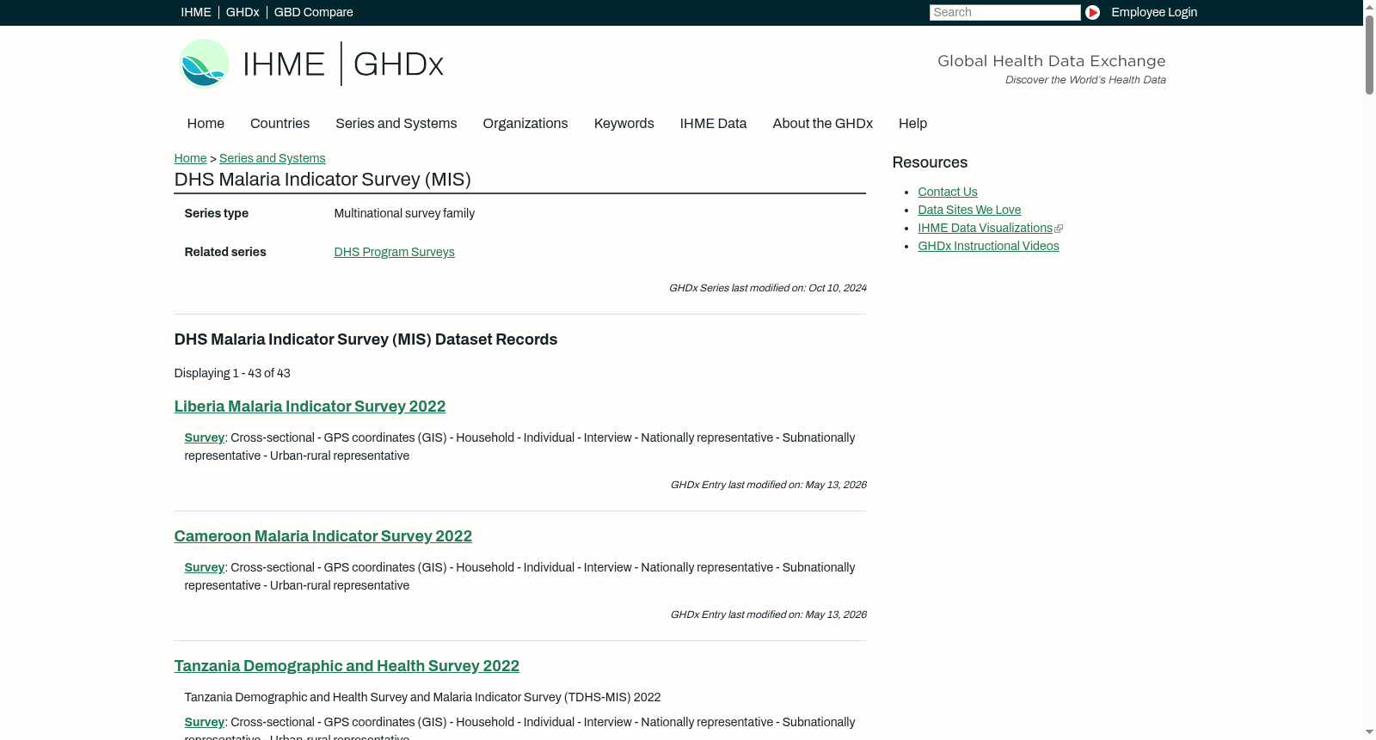
Task: Select the 'Multinational survey family' value
Action: tap(404, 213)
